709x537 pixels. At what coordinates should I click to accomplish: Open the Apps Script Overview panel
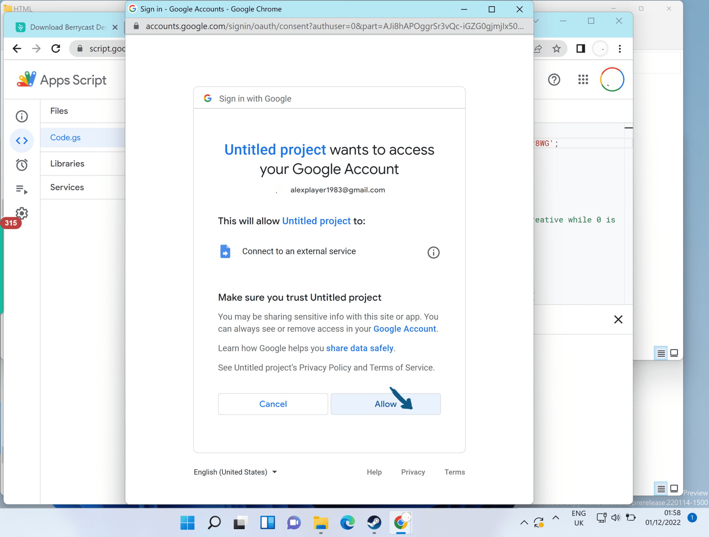coord(22,116)
